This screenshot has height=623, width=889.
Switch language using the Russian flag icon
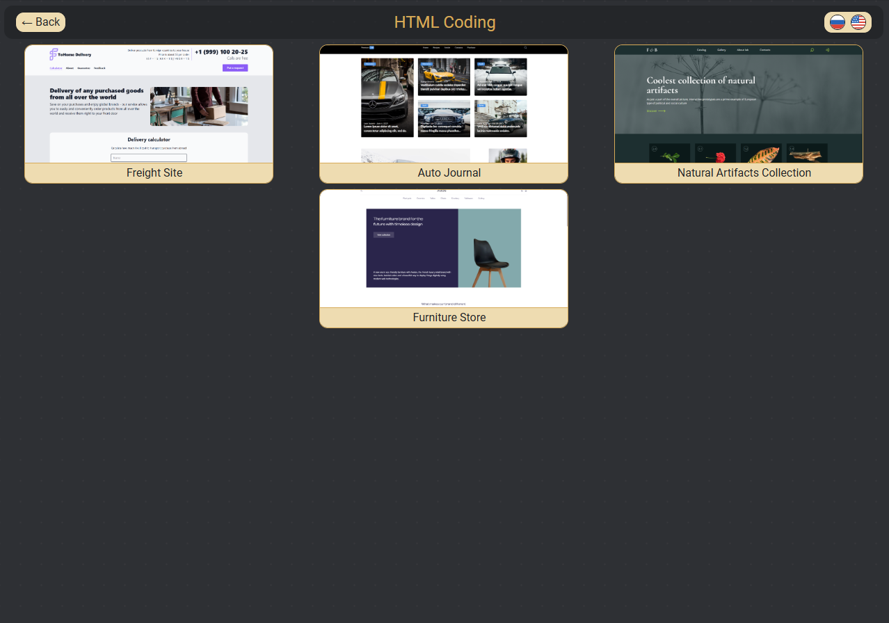[x=837, y=22]
